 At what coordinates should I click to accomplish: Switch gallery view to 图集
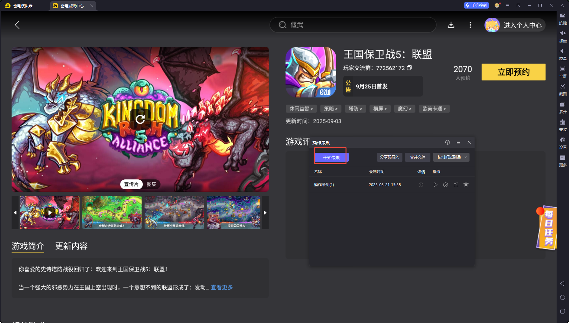point(151,184)
